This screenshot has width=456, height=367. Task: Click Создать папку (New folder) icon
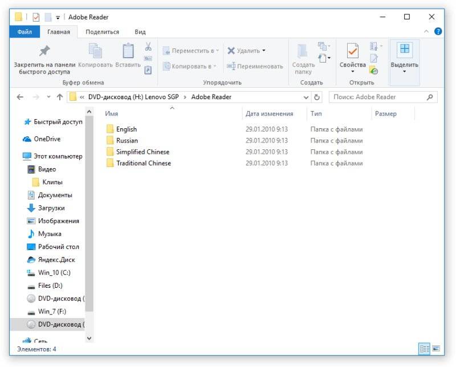click(303, 51)
